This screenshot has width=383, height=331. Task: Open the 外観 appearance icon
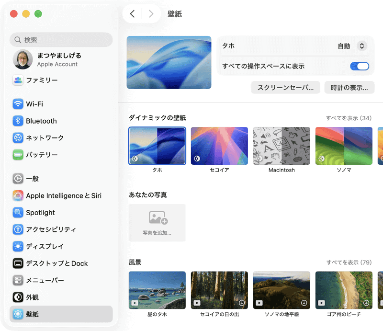(x=18, y=297)
